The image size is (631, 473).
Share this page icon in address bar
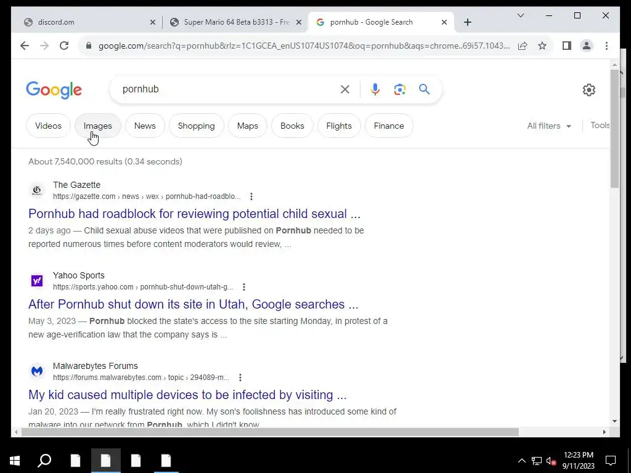523,46
